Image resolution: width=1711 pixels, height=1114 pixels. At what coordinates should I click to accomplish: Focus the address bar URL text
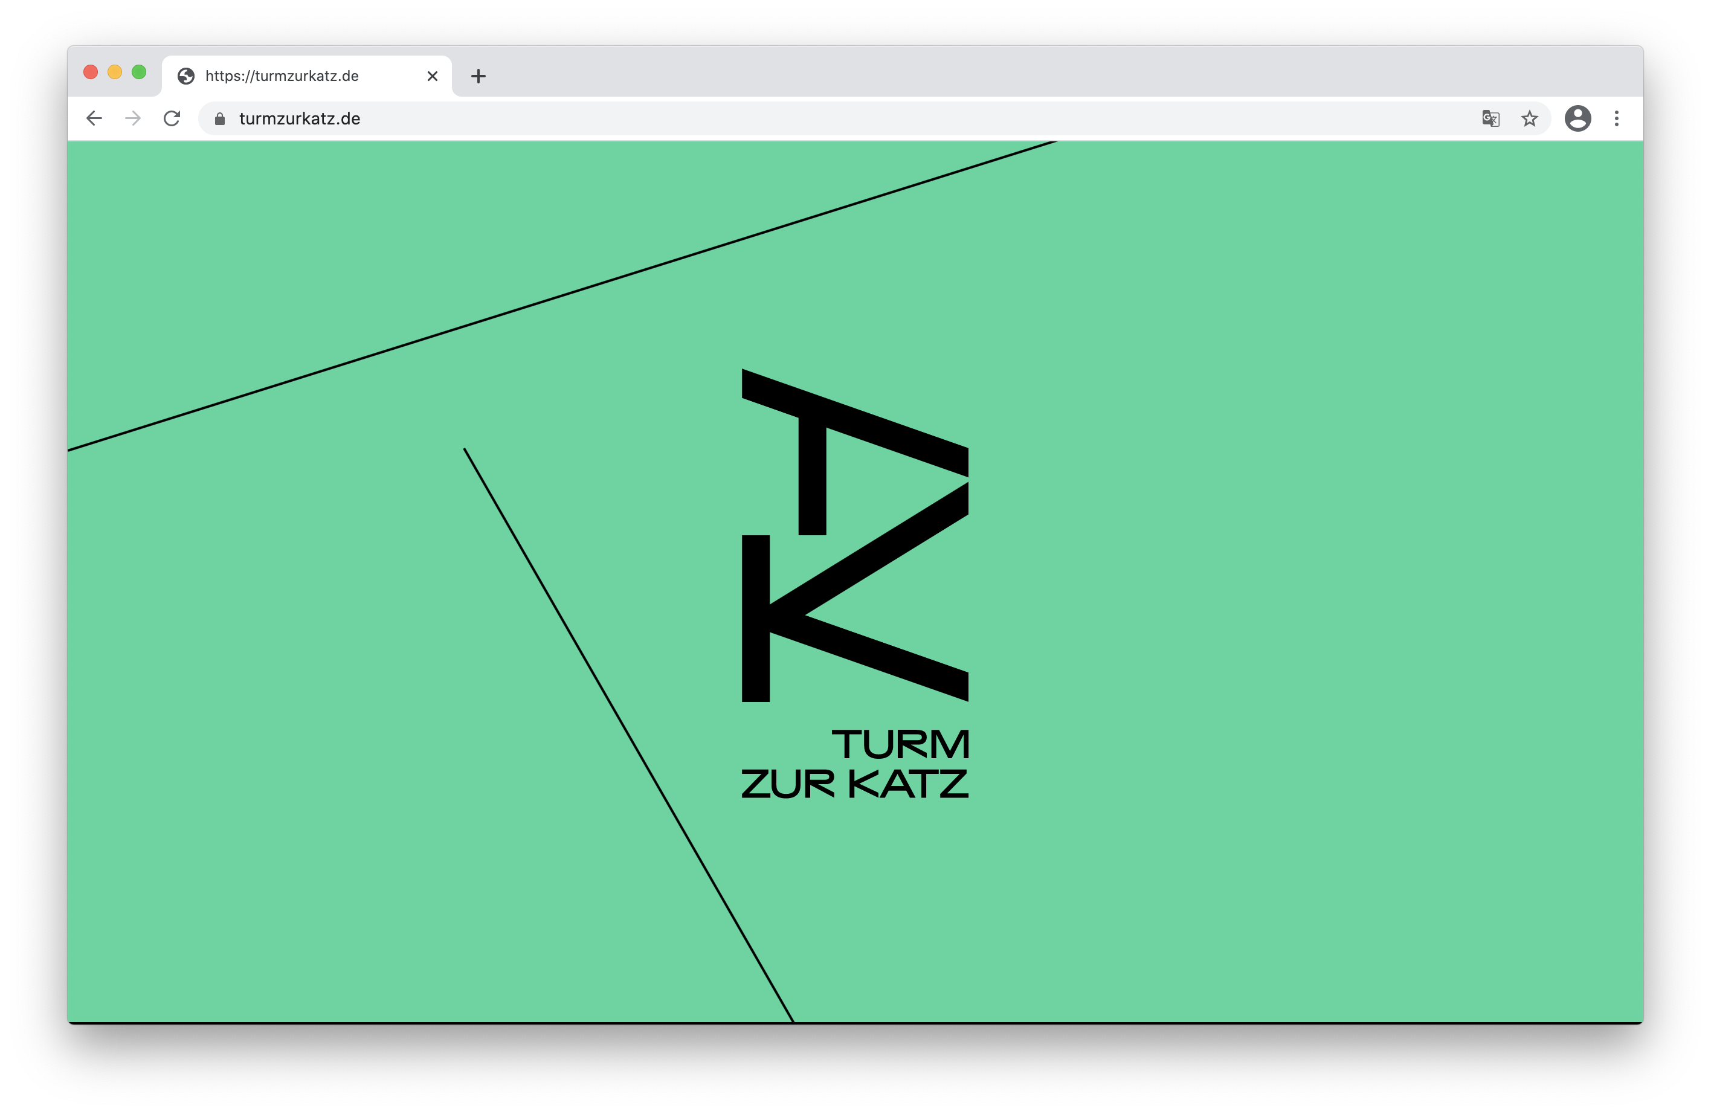(300, 118)
